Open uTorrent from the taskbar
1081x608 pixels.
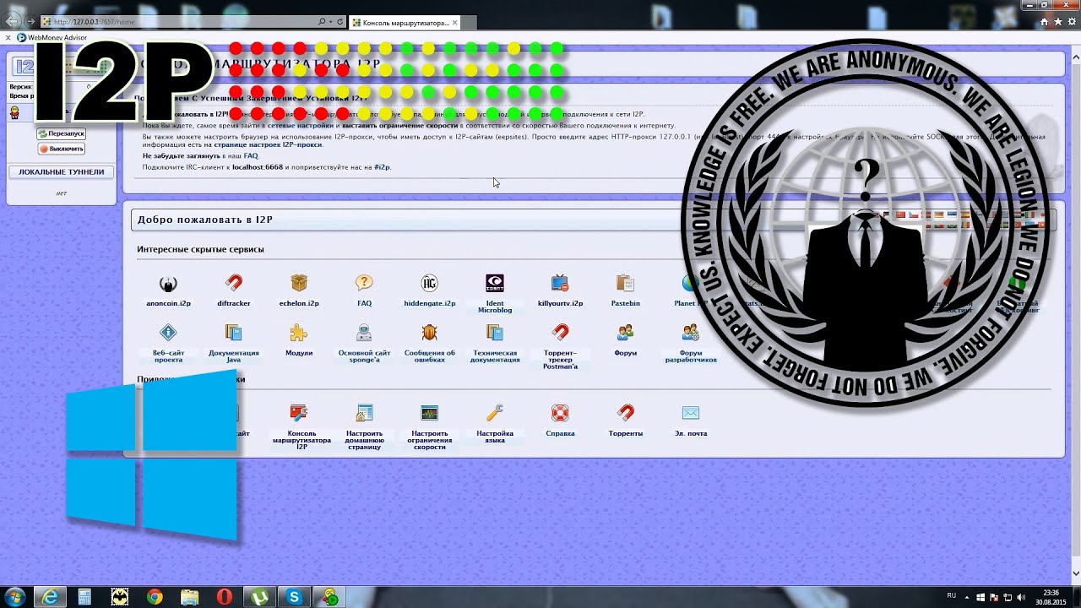pyautogui.click(x=258, y=597)
